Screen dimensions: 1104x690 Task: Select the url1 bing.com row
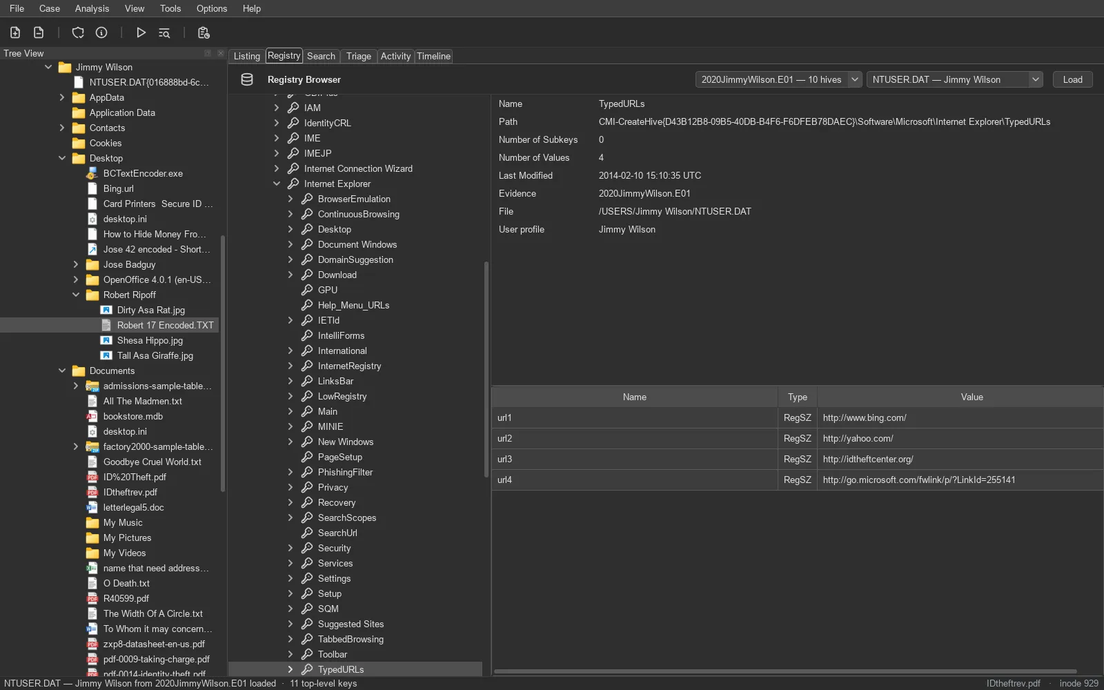pos(797,417)
